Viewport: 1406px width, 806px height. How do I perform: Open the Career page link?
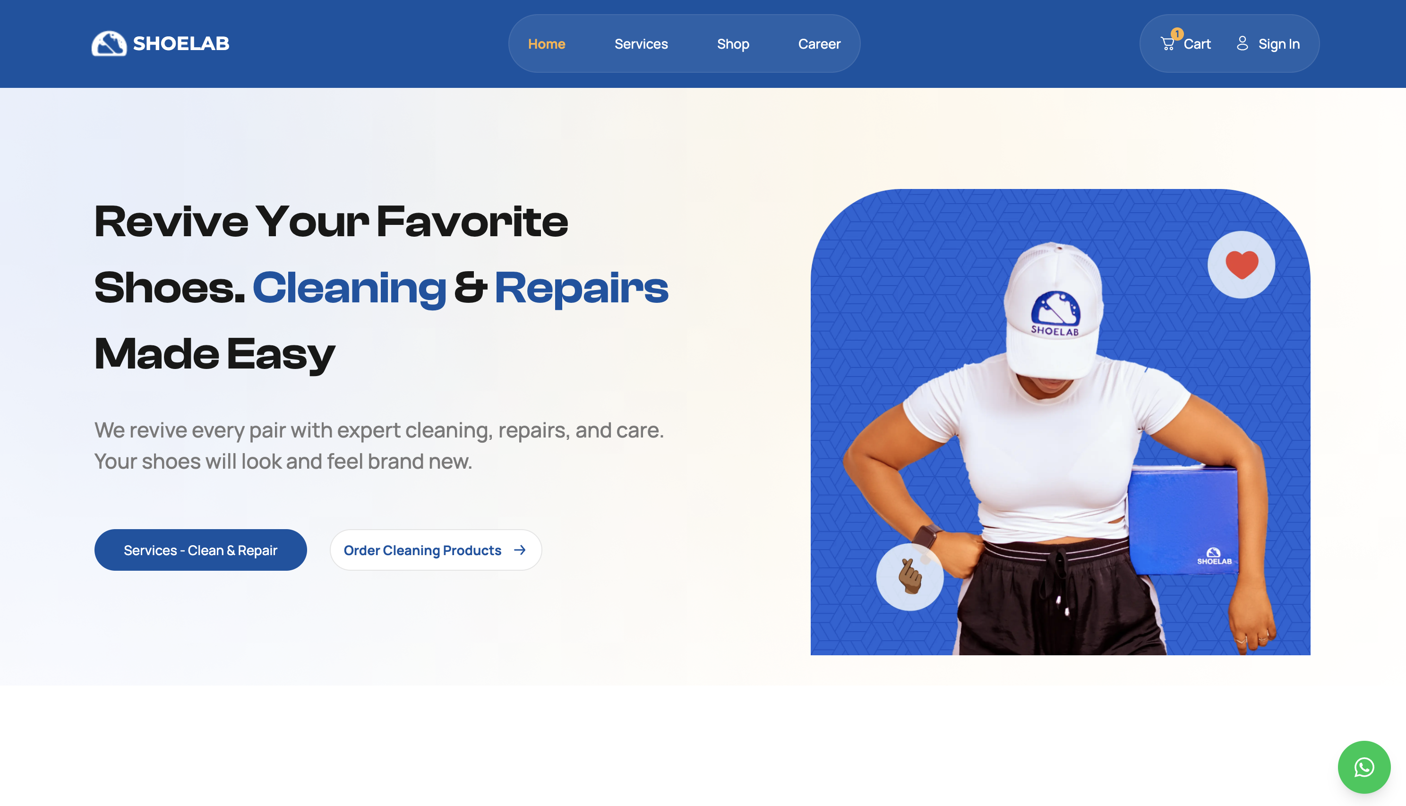(819, 44)
